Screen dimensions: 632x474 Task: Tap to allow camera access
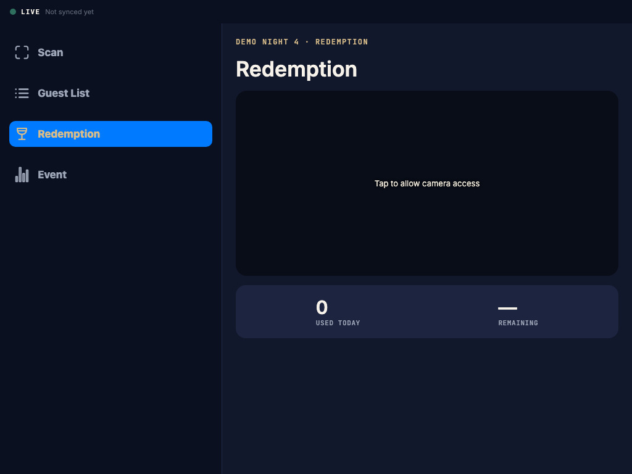click(427, 183)
